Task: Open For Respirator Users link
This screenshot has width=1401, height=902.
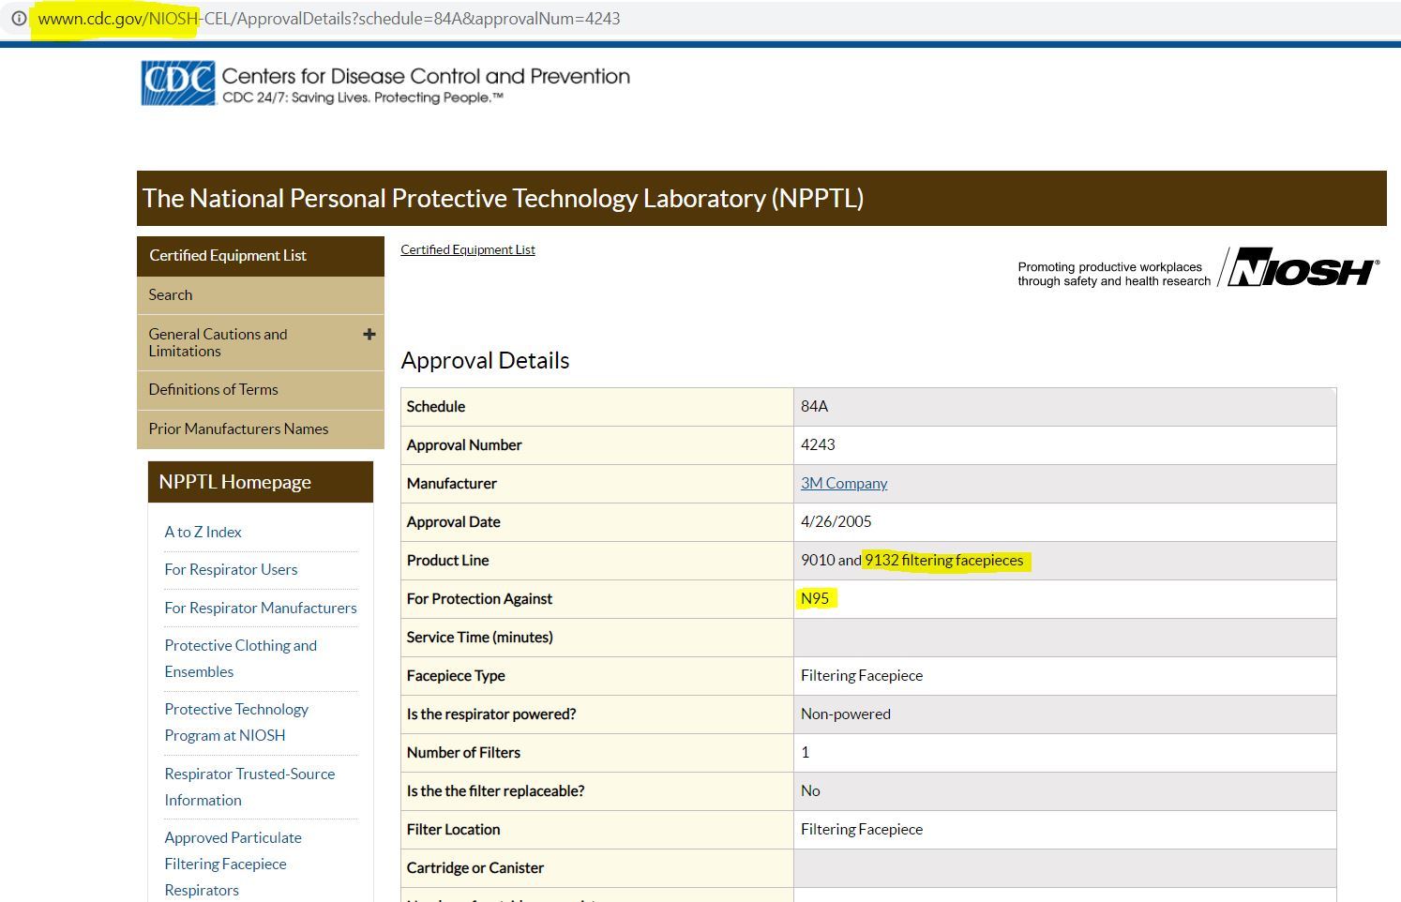Action: click(x=231, y=569)
